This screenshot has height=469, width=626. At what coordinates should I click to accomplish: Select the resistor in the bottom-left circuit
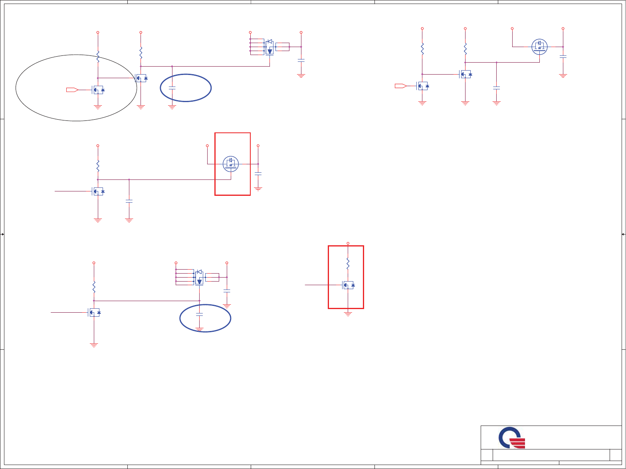tap(94, 287)
